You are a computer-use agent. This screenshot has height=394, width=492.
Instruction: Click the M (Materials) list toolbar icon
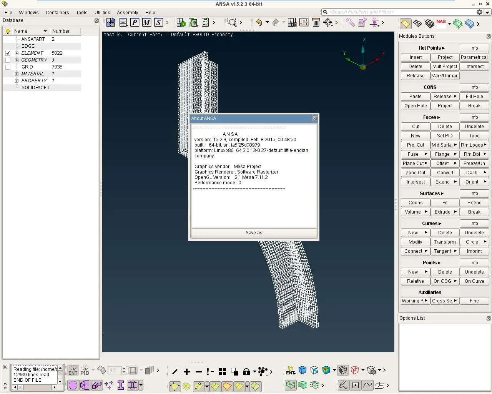[146, 23]
